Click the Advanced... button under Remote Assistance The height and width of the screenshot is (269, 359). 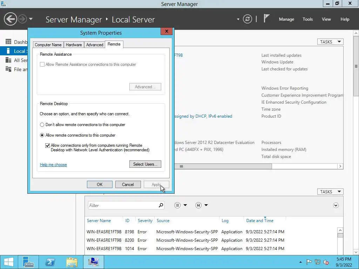pos(145,87)
